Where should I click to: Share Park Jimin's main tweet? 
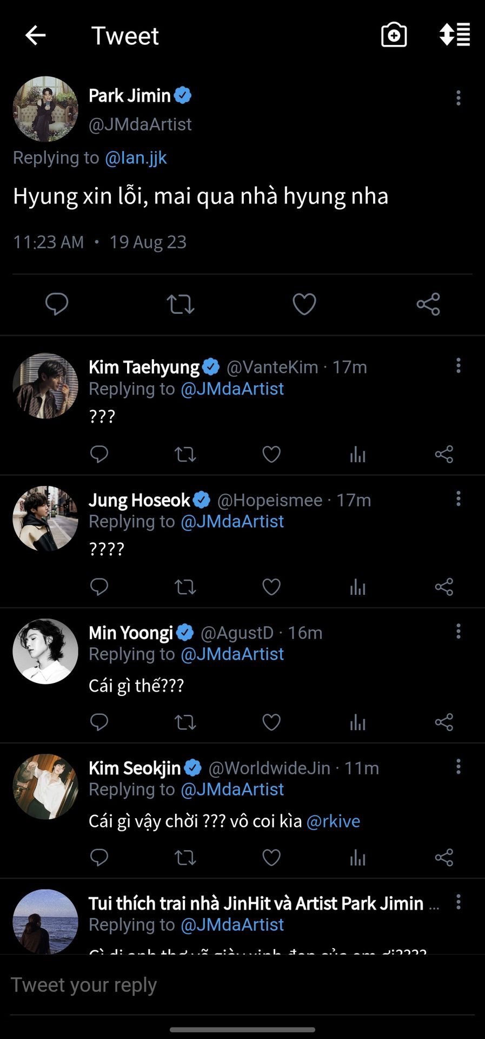pos(428,304)
